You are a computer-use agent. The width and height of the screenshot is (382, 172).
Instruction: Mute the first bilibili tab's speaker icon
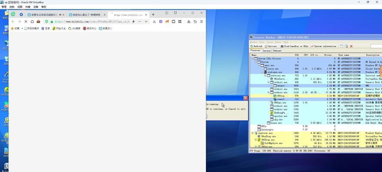(x=60, y=15)
